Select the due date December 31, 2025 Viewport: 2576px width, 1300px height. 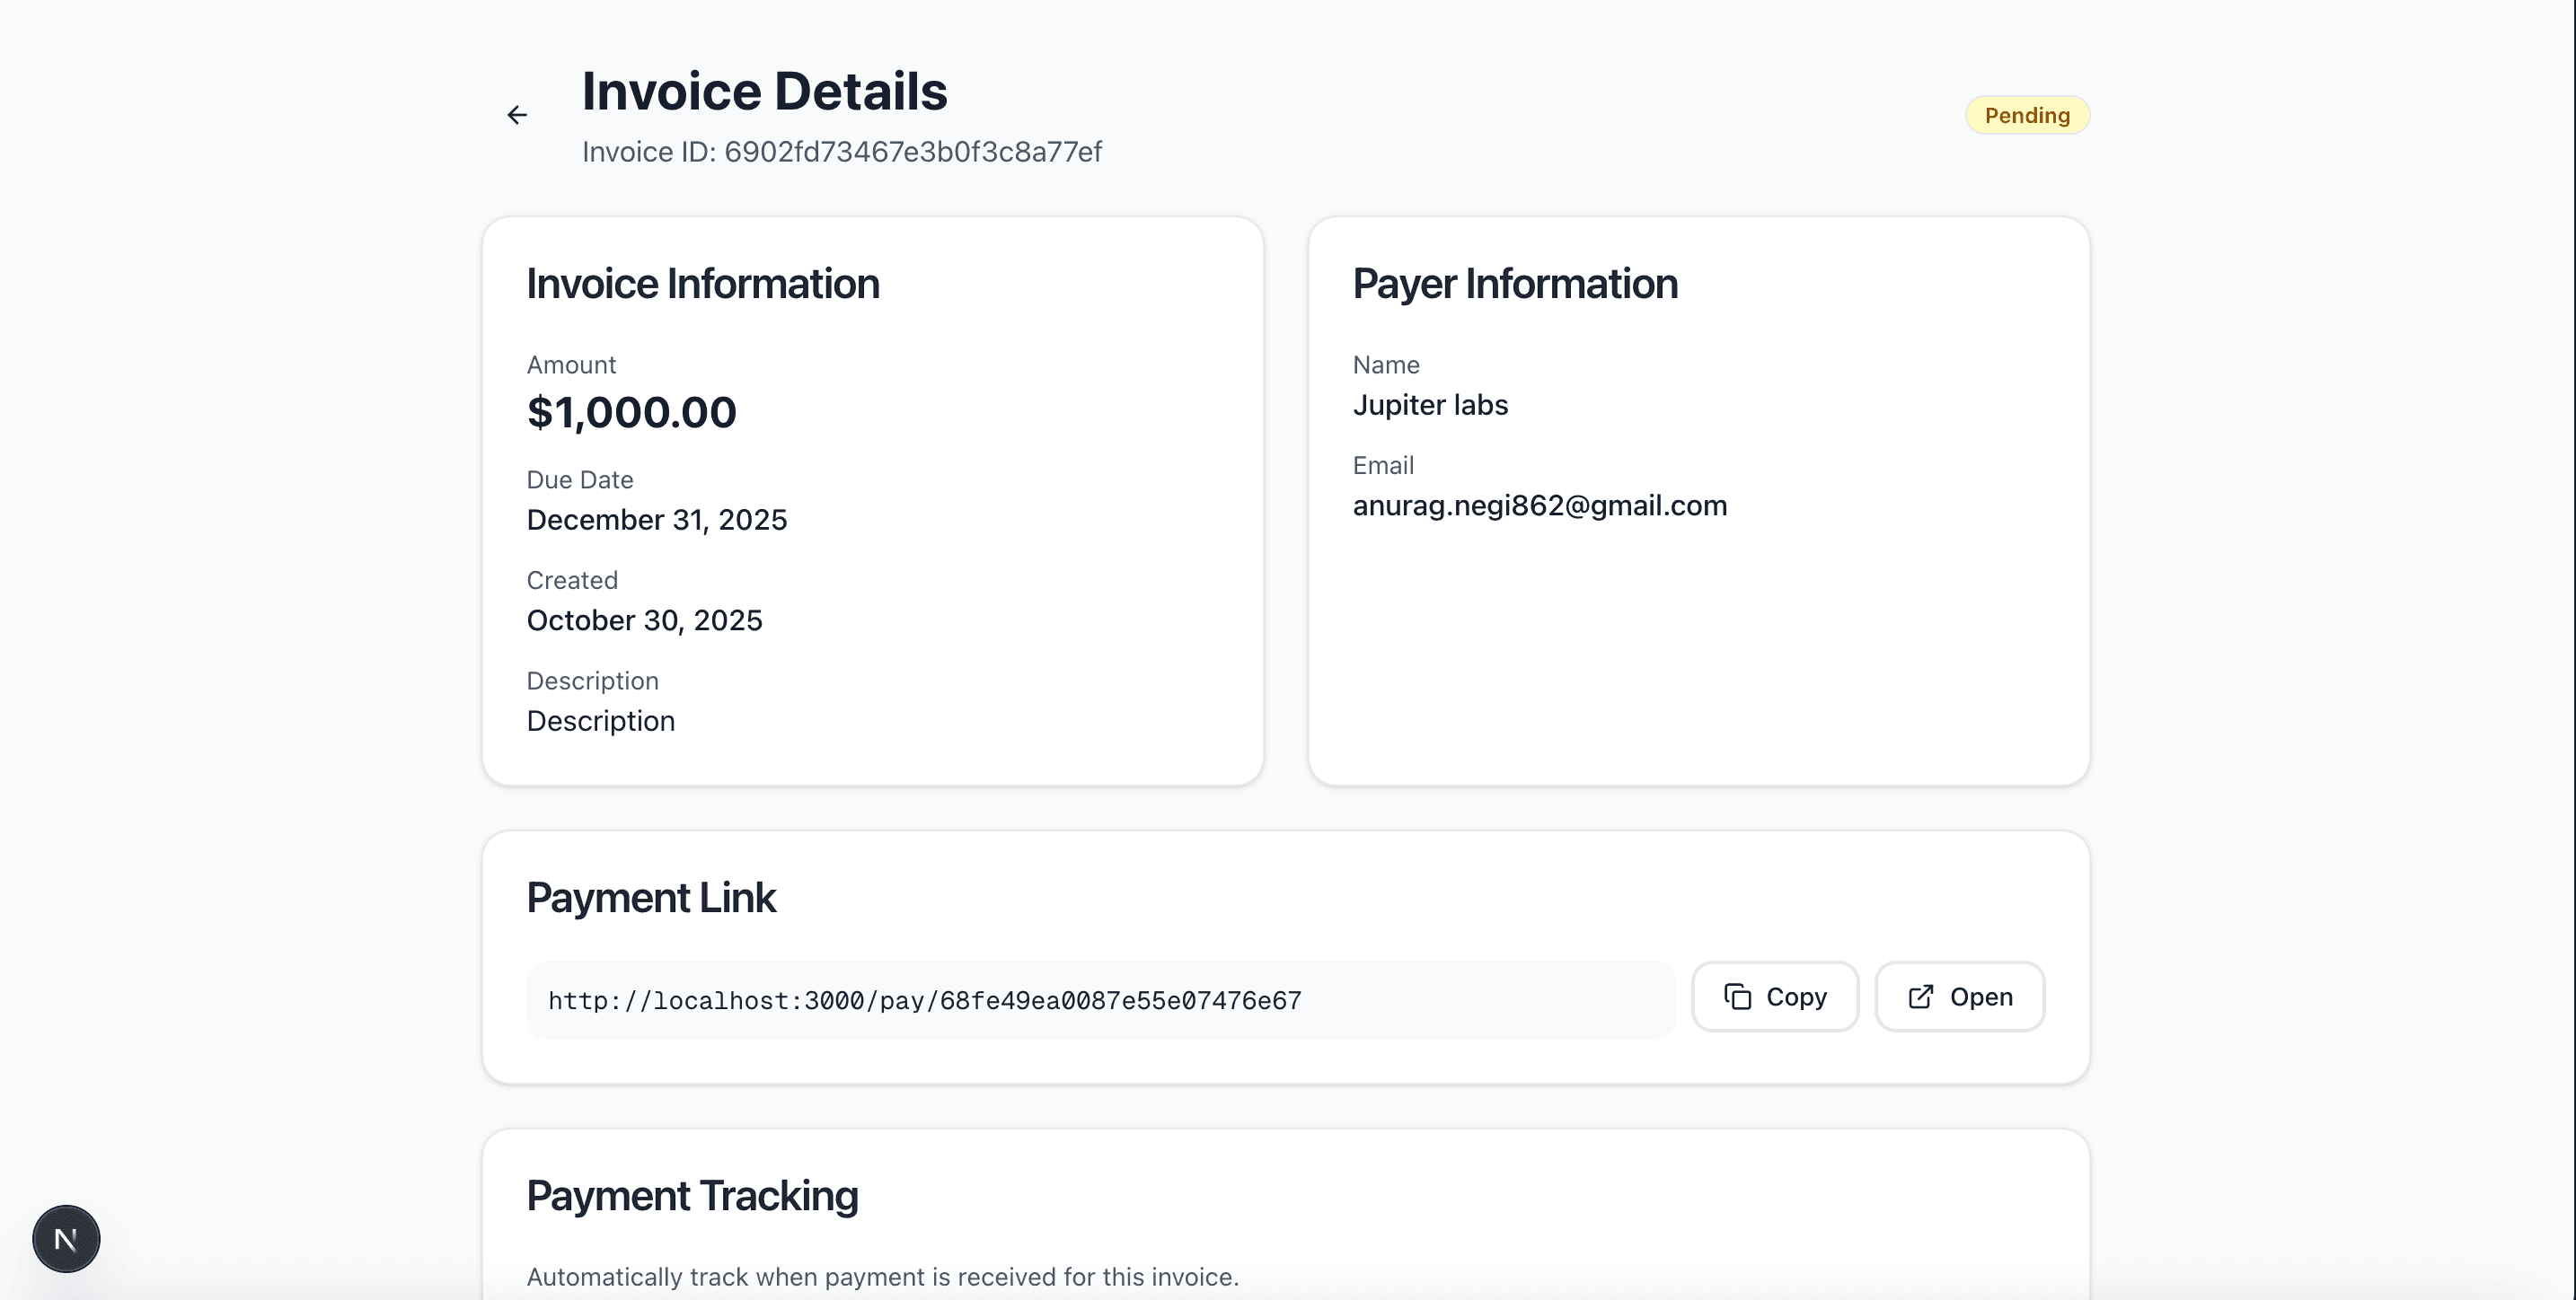tap(657, 519)
